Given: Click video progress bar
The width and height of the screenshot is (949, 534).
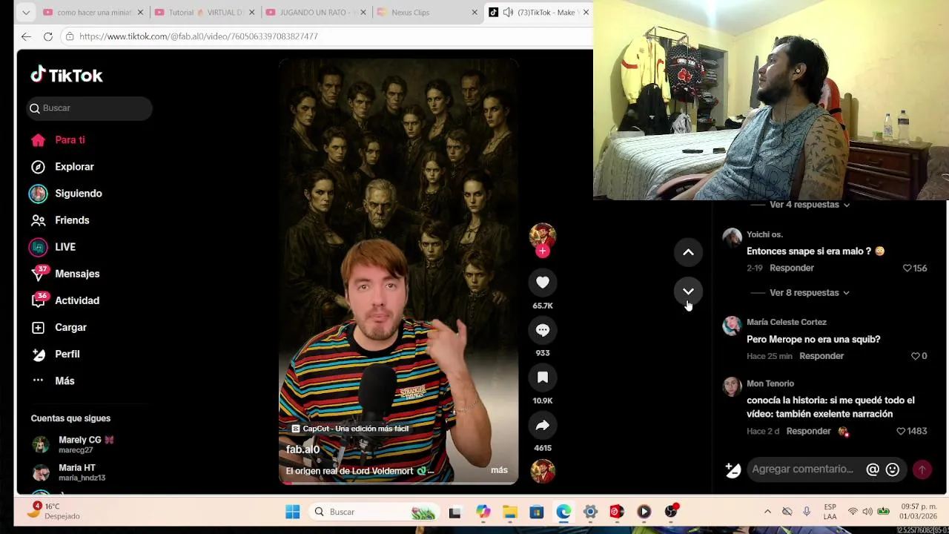Looking at the screenshot, I should (x=398, y=484).
